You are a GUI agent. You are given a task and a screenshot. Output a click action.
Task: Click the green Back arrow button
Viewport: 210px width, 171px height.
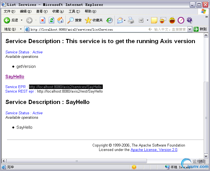tap(7, 20)
